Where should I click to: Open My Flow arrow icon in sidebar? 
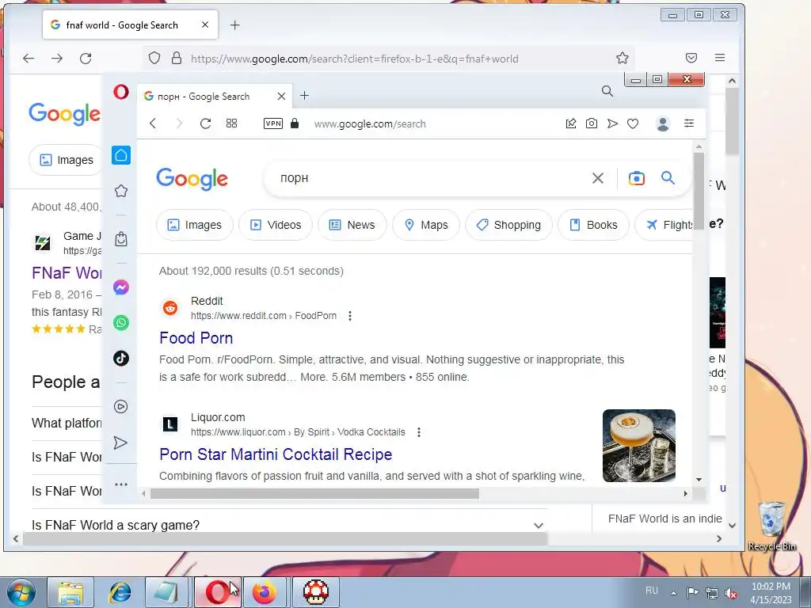(x=120, y=443)
